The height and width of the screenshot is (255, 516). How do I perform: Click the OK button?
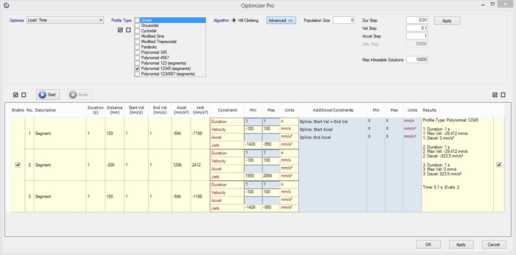[x=429, y=244]
